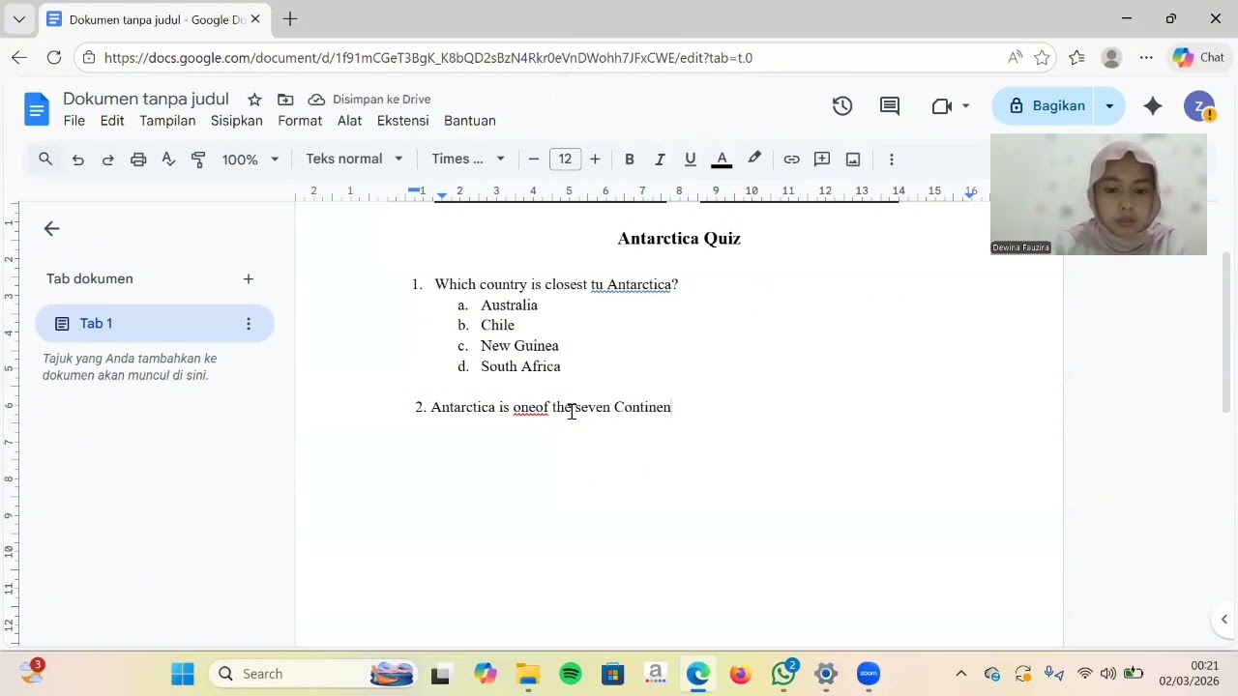Open Tab 1 options menu
Viewport: 1238px width, 696px height.
(x=249, y=324)
